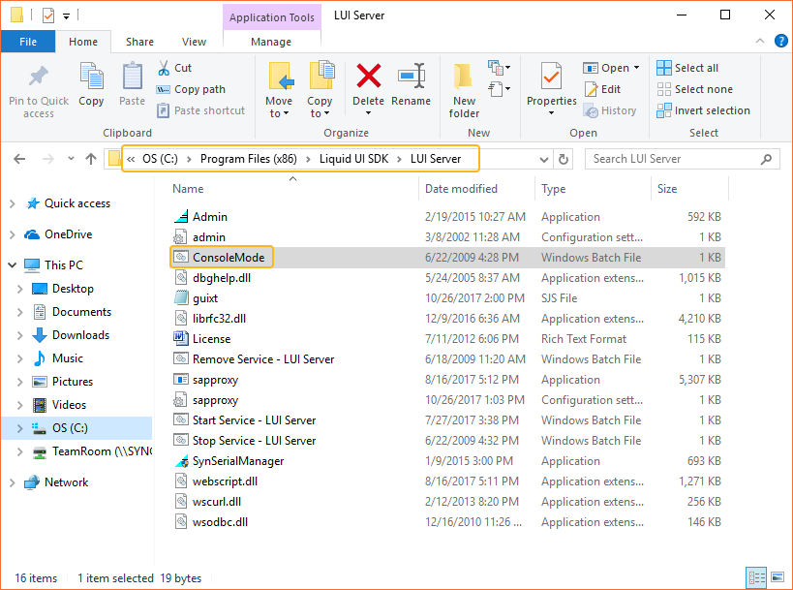
Task: Select the SynSerialManager application
Action: point(237,461)
